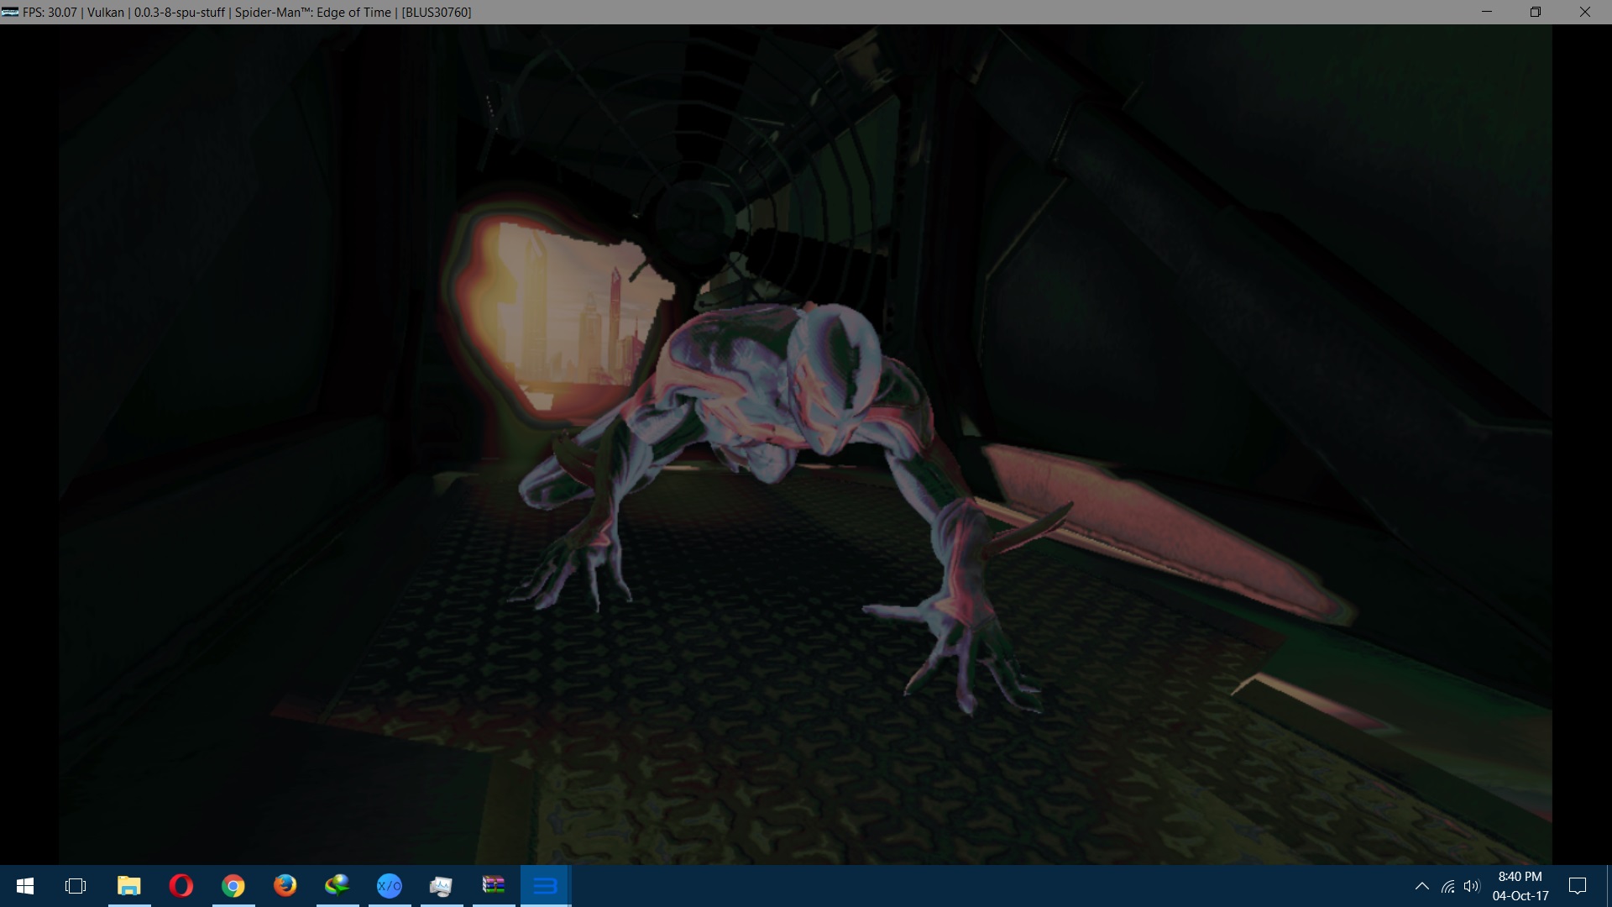The image size is (1612, 907).
Task: Click the active RPCS3 taskbar icon
Action: click(545, 886)
